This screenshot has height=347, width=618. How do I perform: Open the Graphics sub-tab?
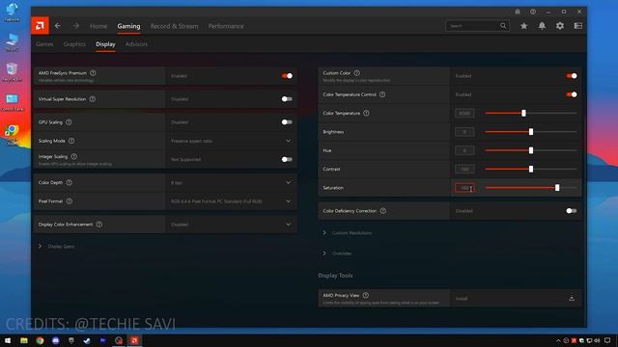coord(74,44)
